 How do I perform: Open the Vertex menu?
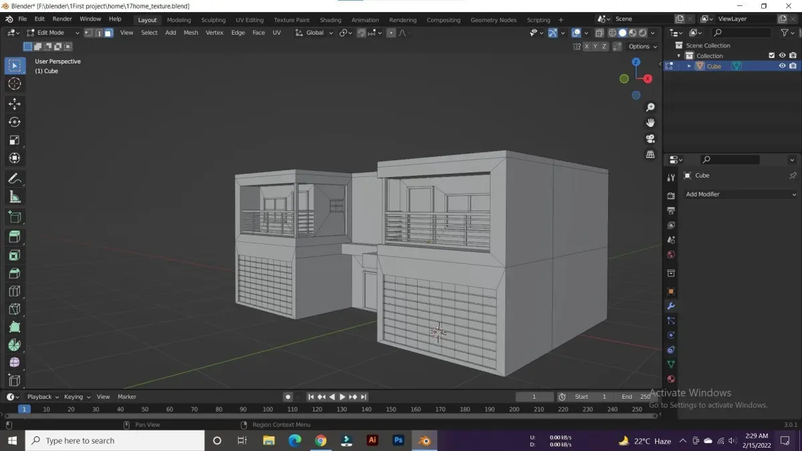tap(215, 33)
